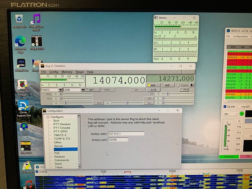
Task: Uncheck the CQ only checkbox in WSJT-X
Action: [x=225, y=107]
